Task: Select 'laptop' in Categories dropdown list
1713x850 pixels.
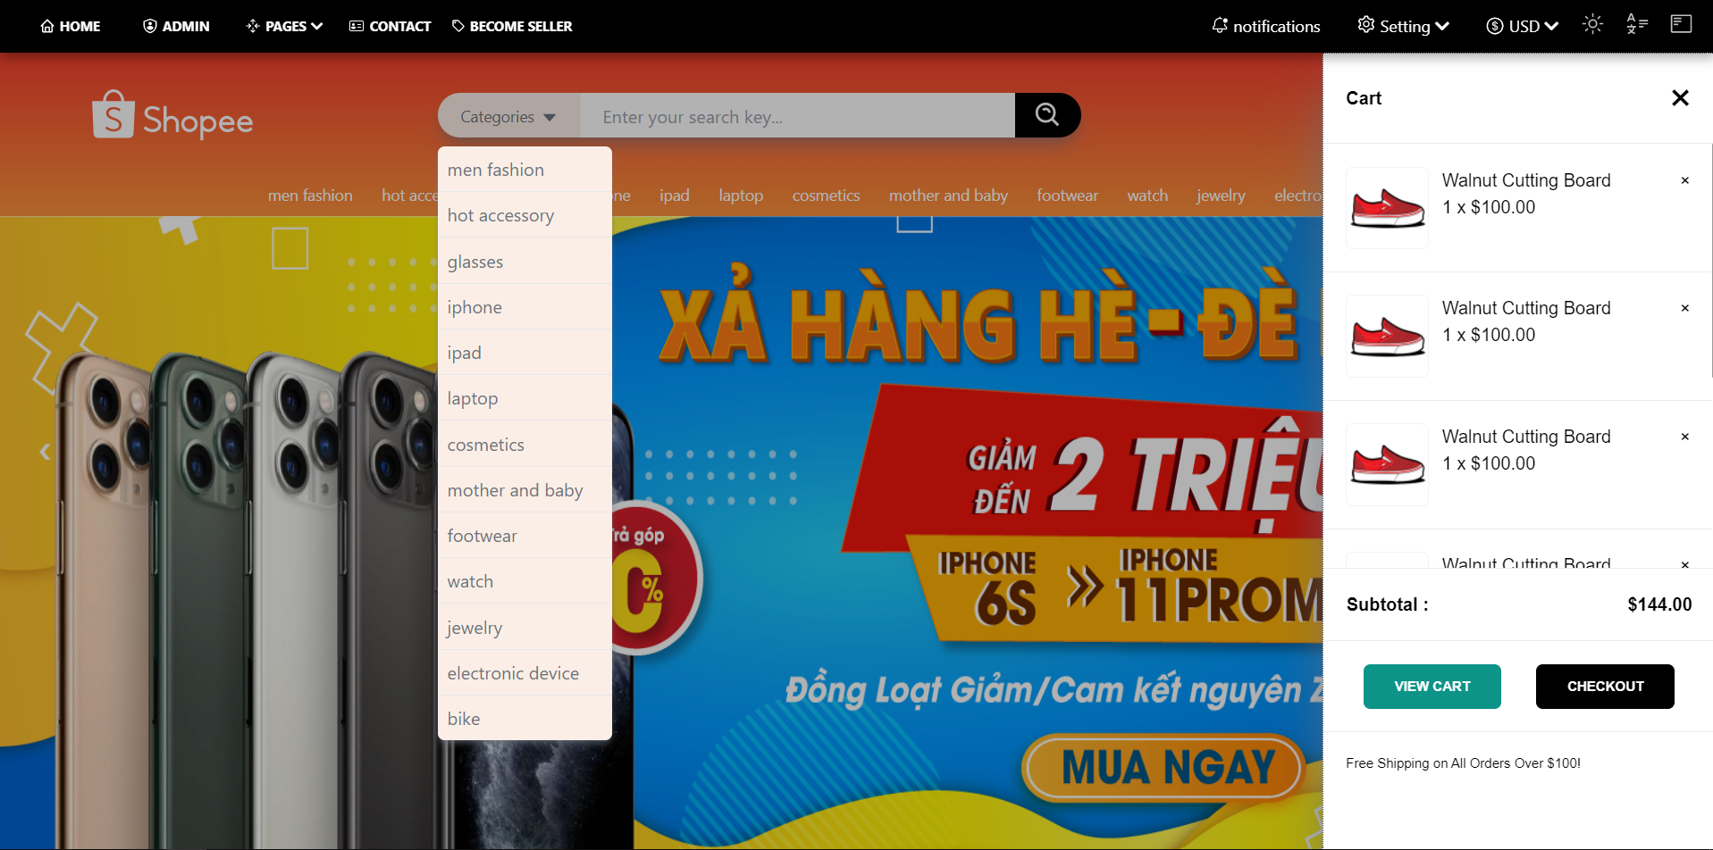Action: coord(525,398)
